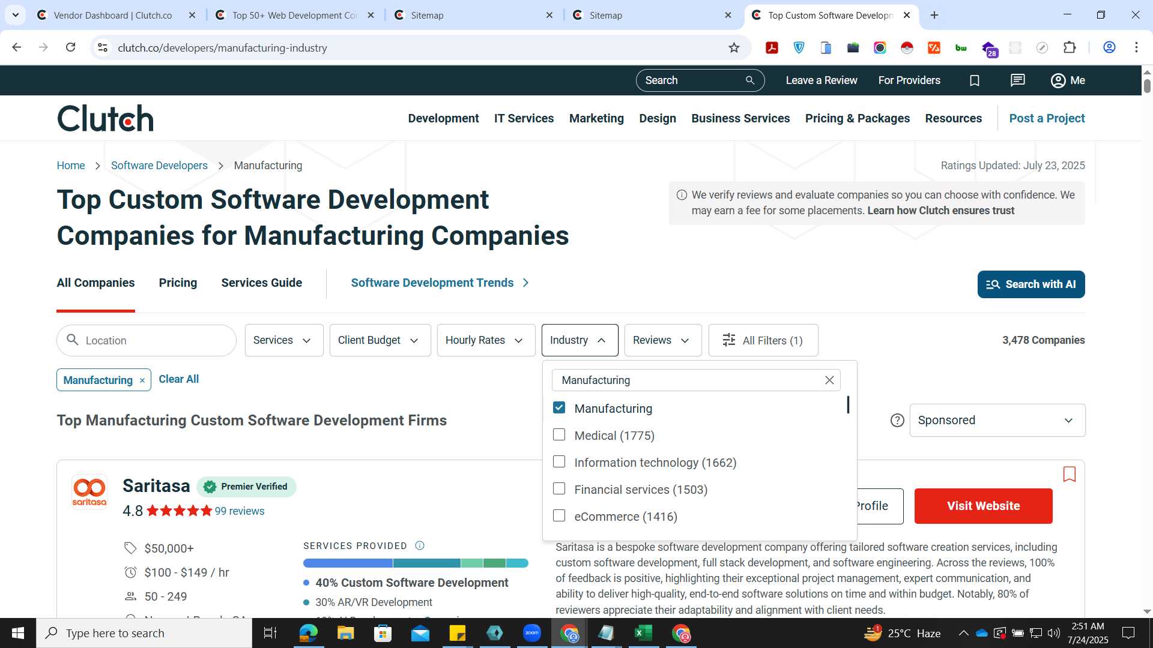Click the Saritasa logo thumbnail
The height and width of the screenshot is (648, 1153).
coord(89,492)
